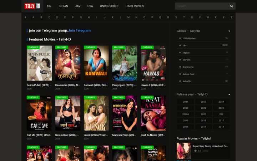257x161 pixels.
Task: Browse titles starting with G
Action: pos(81,17)
